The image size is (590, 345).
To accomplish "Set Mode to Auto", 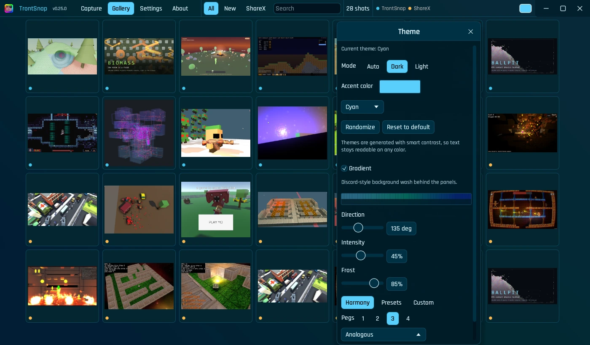I will [x=373, y=66].
